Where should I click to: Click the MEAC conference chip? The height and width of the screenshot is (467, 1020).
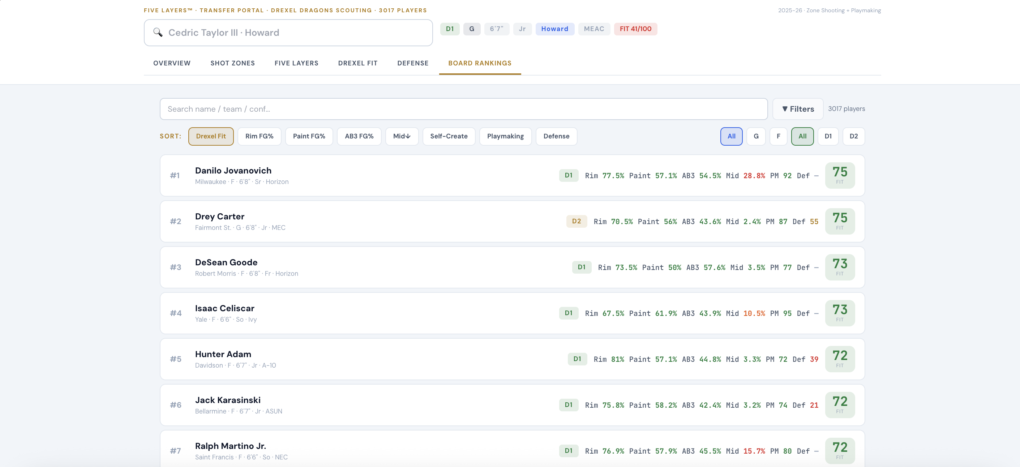pos(593,29)
